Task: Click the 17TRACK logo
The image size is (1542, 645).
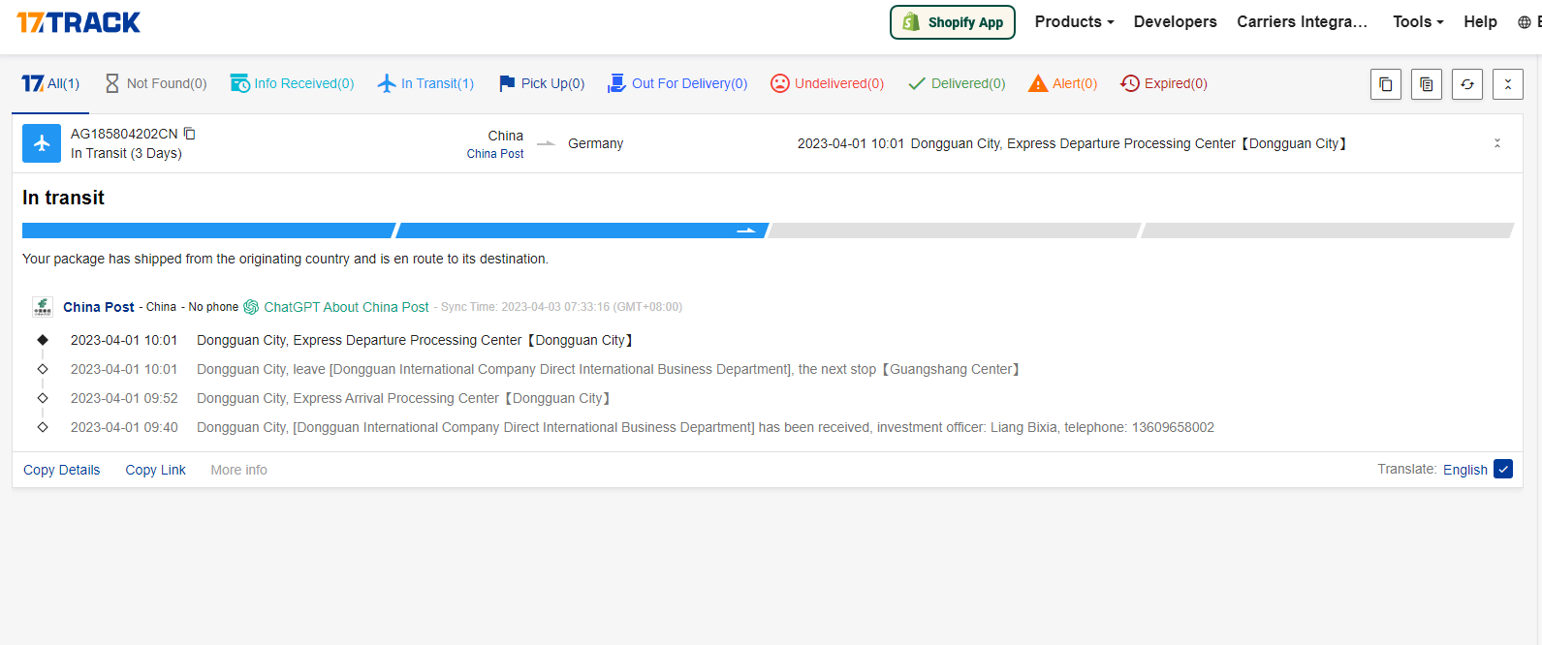Action: pyautogui.click(x=79, y=22)
